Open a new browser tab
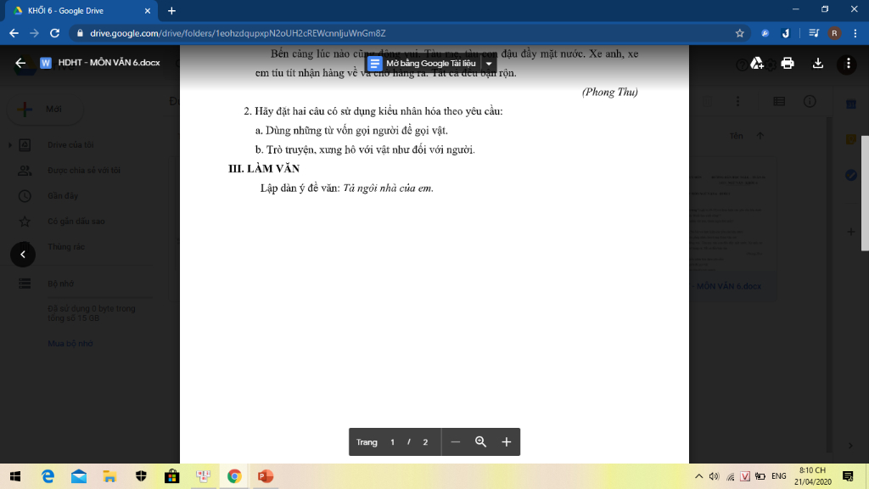The image size is (869, 489). click(171, 10)
